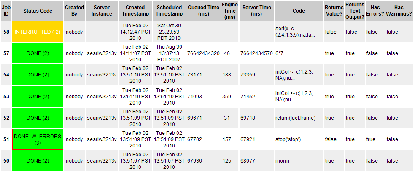Click the Engine Time (ms) header
Viewport: 415px width, 171px height.
(x=229, y=11)
